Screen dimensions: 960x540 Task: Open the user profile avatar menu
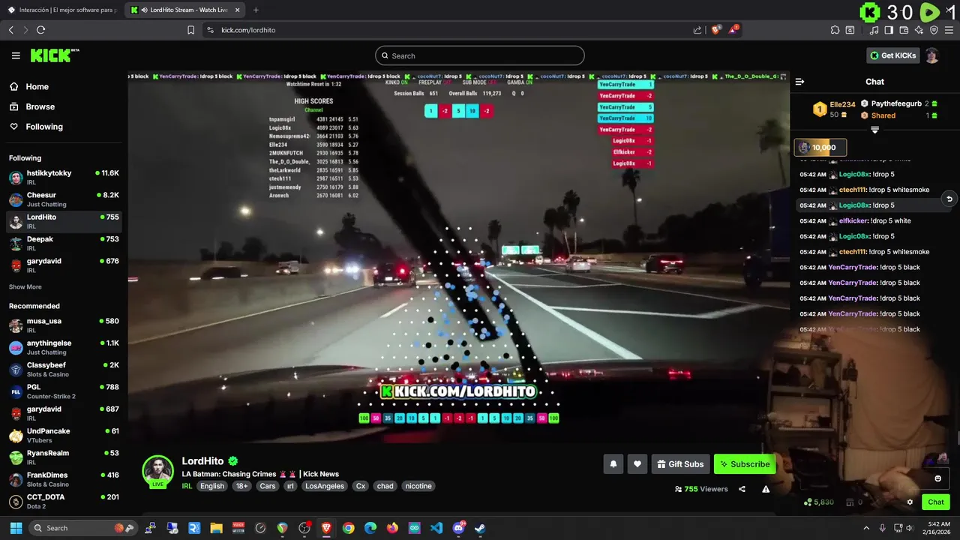tap(931, 55)
